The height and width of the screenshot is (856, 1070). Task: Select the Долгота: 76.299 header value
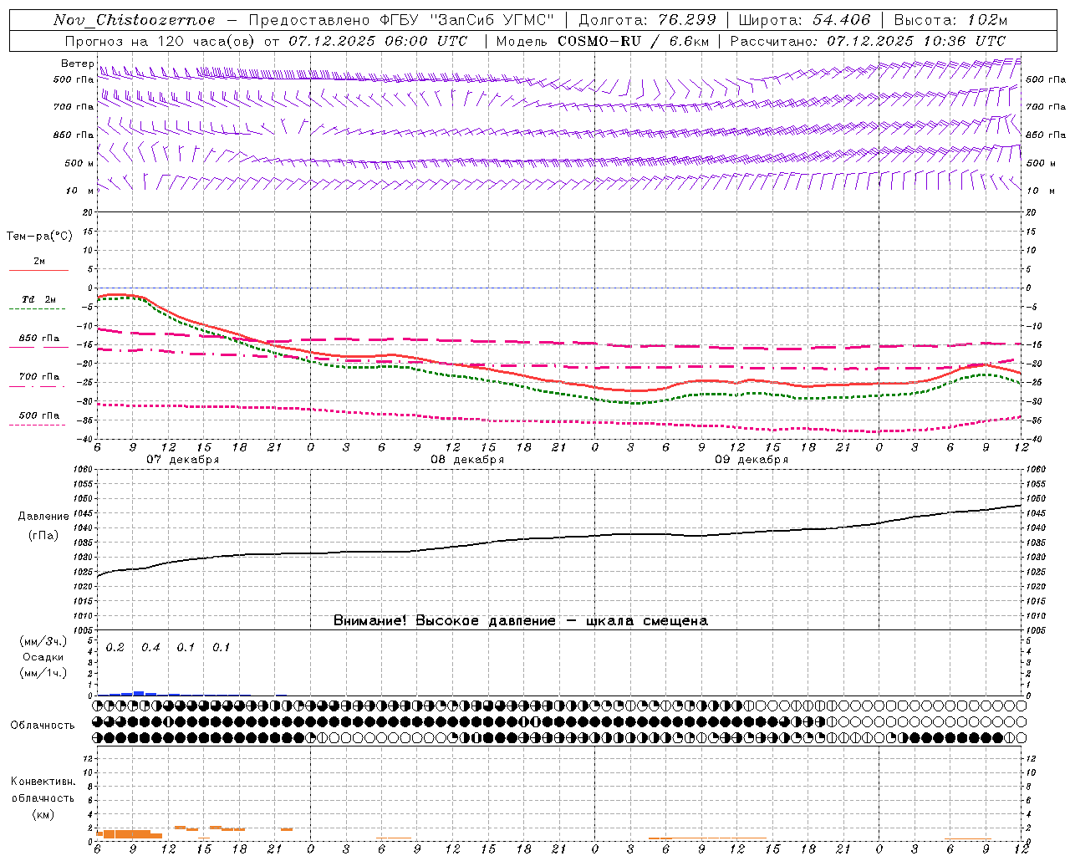pyautogui.click(x=647, y=20)
